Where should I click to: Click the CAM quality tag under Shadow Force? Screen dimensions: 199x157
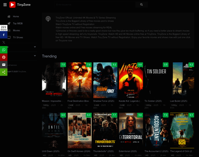(x=96, y=105)
